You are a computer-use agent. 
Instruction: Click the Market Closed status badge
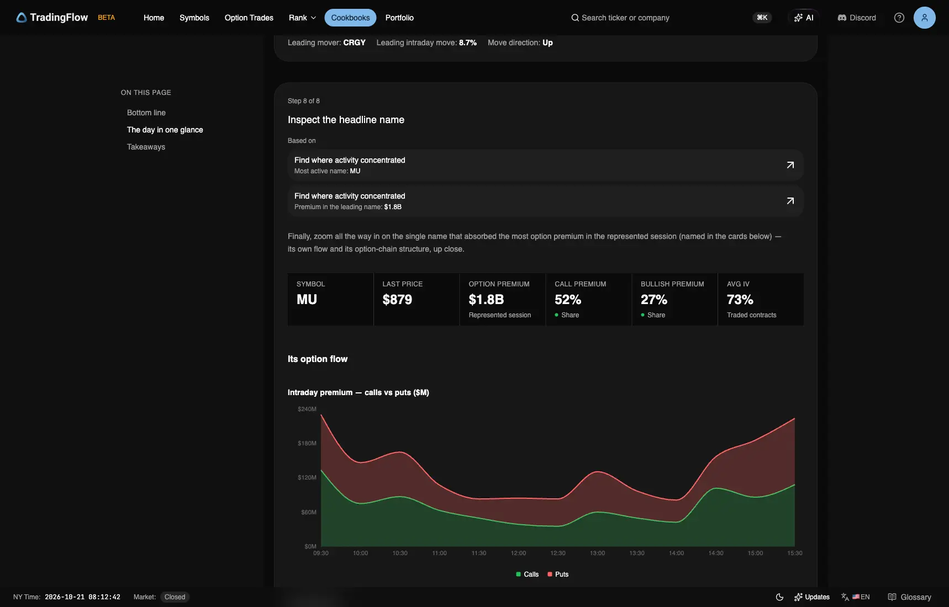click(x=175, y=597)
